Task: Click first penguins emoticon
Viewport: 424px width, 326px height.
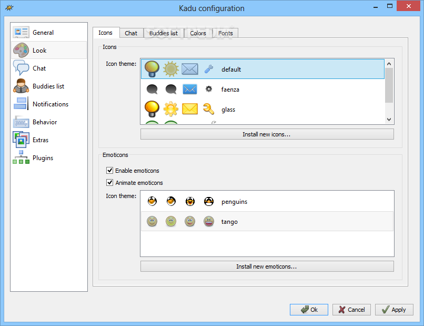Action: (x=152, y=201)
